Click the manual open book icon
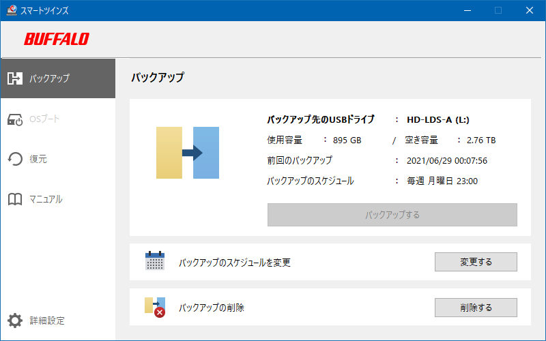Screen dimensions: 546x341 pyautogui.click(x=15, y=199)
